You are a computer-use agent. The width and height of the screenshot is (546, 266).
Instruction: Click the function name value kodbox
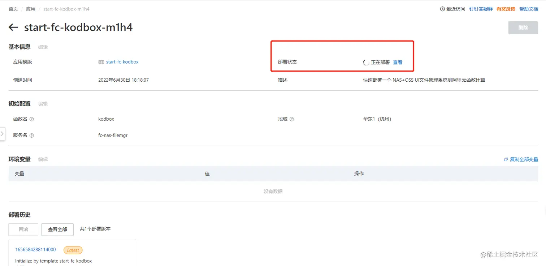click(x=106, y=119)
